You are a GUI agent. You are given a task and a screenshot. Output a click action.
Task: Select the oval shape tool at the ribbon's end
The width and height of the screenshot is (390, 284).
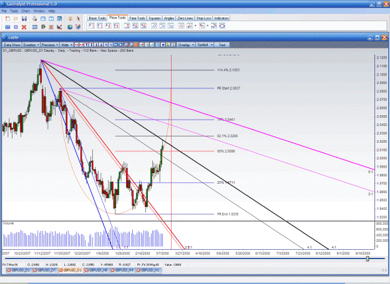[x=222, y=26]
